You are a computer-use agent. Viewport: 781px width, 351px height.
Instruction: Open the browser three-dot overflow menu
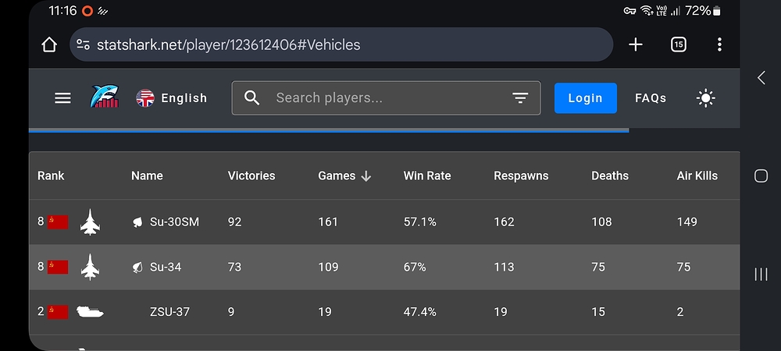point(719,44)
